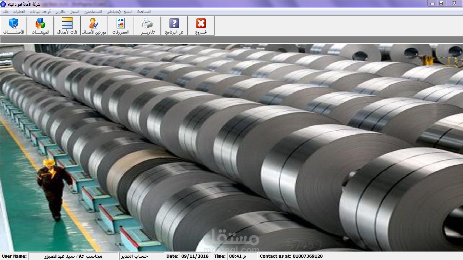Open فئات الأصناف (Item Categories) toolbar button
The height and width of the screenshot is (260, 463).
[67, 26]
